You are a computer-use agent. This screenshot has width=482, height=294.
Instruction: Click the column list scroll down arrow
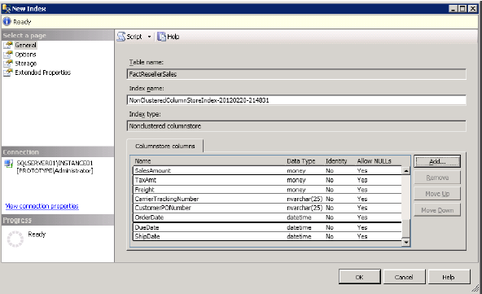(406, 243)
